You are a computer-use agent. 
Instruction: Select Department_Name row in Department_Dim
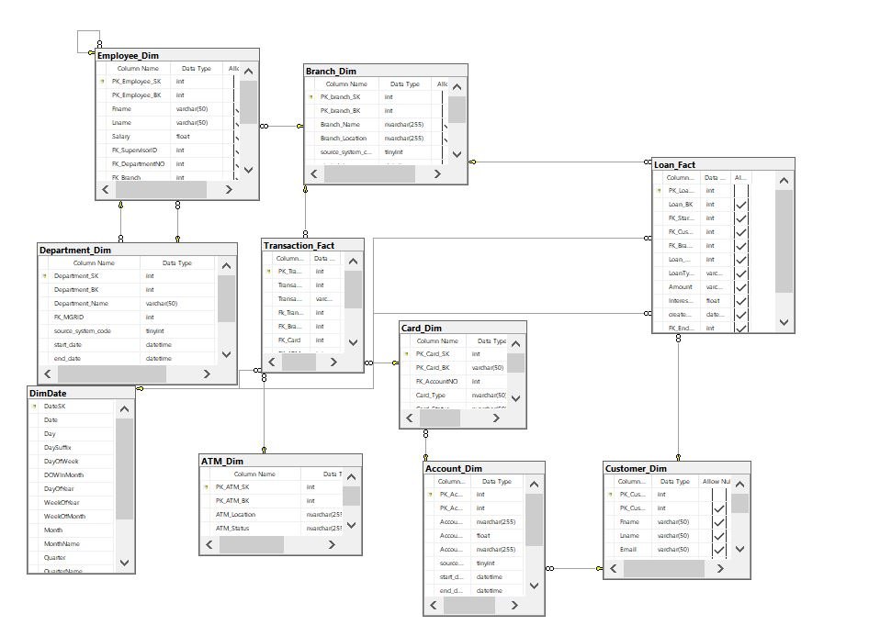click(127, 304)
